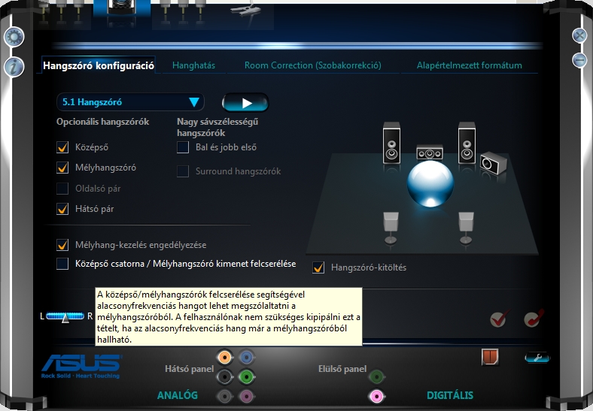Click the Hátsó panel label
The image size is (593, 411).
pyautogui.click(x=190, y=369)
